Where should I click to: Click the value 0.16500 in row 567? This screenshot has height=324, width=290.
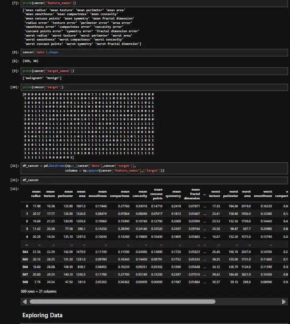(266, 274)
